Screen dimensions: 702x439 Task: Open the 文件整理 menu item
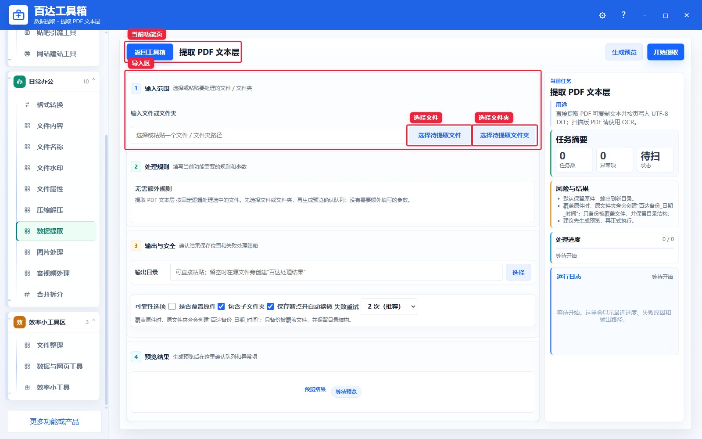tap(56, 345)
